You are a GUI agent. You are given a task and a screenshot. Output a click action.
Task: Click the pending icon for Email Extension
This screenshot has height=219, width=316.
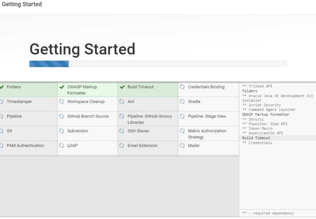pos(122,146)
